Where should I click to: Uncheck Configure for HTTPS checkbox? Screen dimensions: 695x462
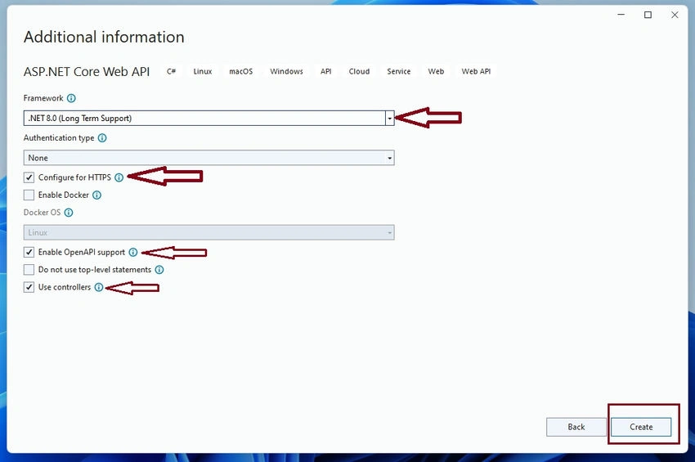[x=29, y=177]
